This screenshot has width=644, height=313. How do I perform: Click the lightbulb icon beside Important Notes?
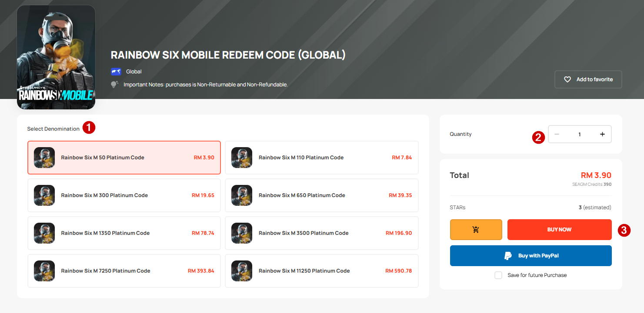click(115, 85)
